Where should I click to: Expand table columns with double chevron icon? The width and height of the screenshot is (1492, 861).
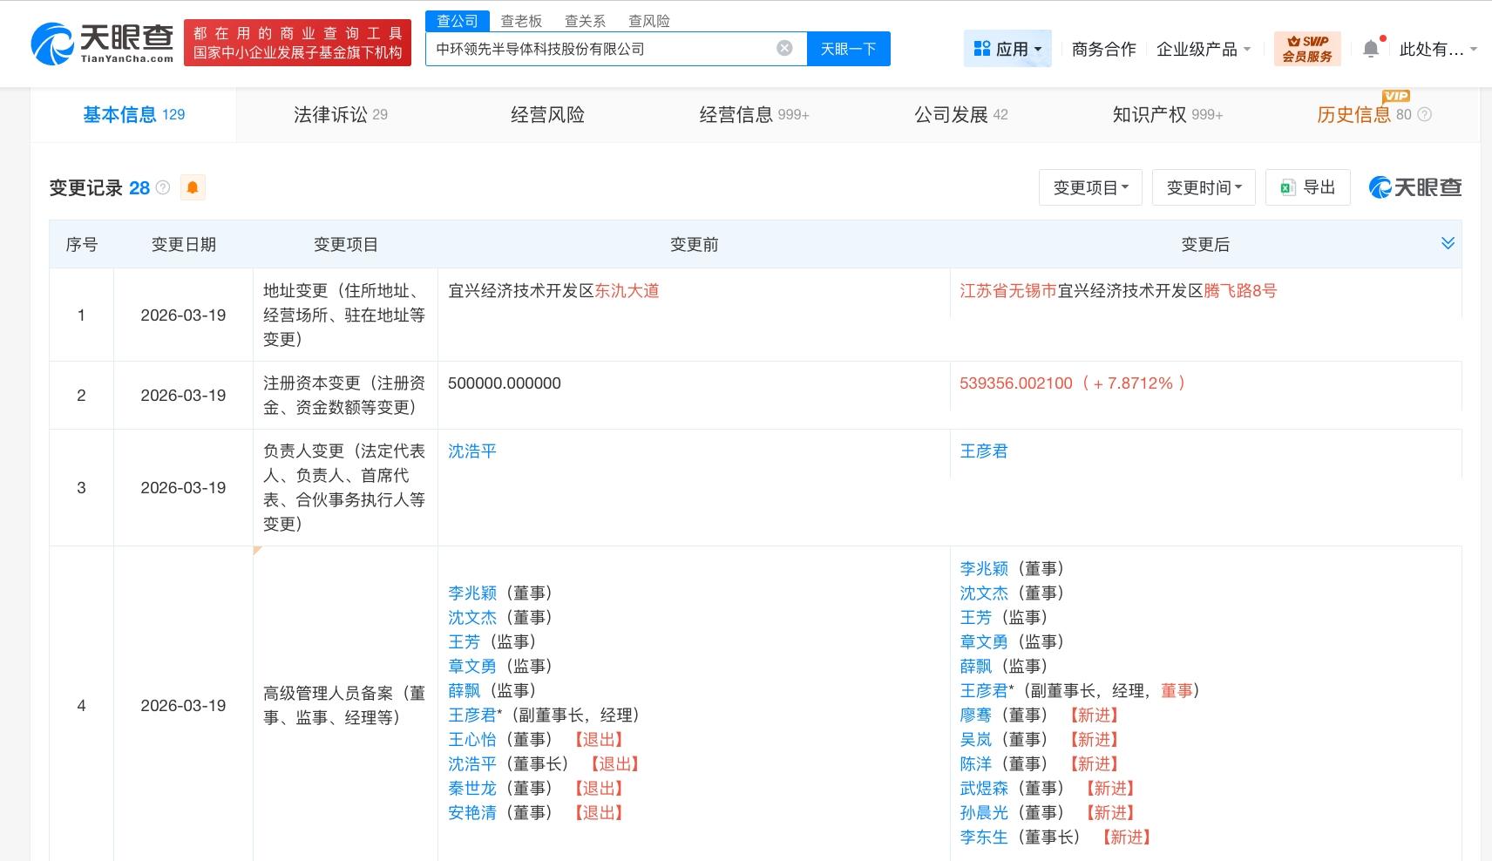click(x=1448, y=243)
